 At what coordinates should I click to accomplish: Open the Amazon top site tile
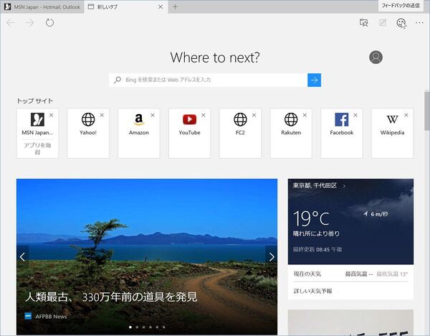click(139, 134)
